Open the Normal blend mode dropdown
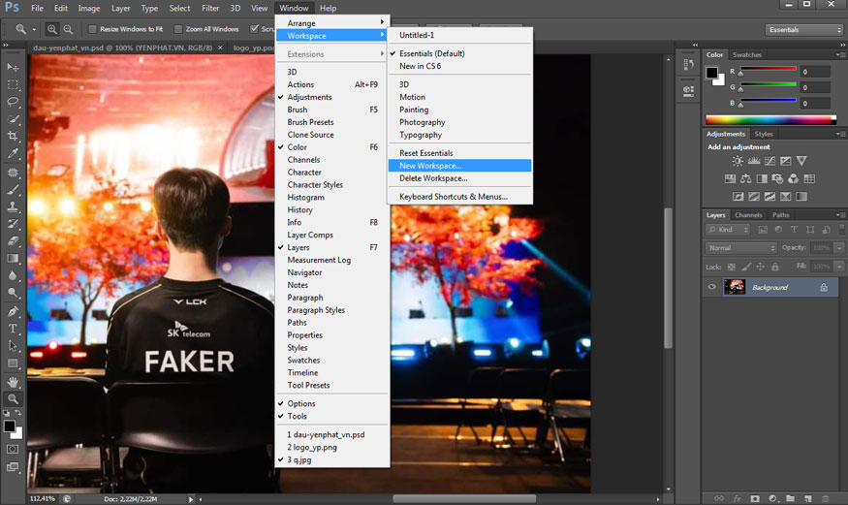The width and height of the screenshot is (848, 505). click(741, 248)
